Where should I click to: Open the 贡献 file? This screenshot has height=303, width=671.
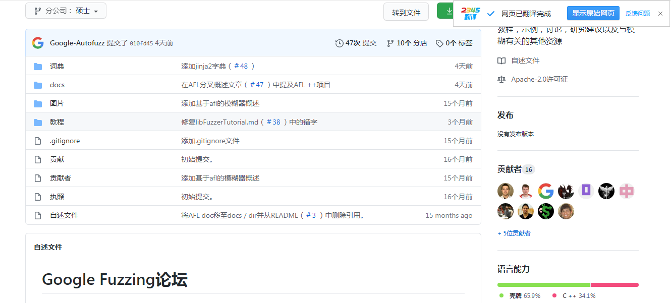click(x=57, y=159)
